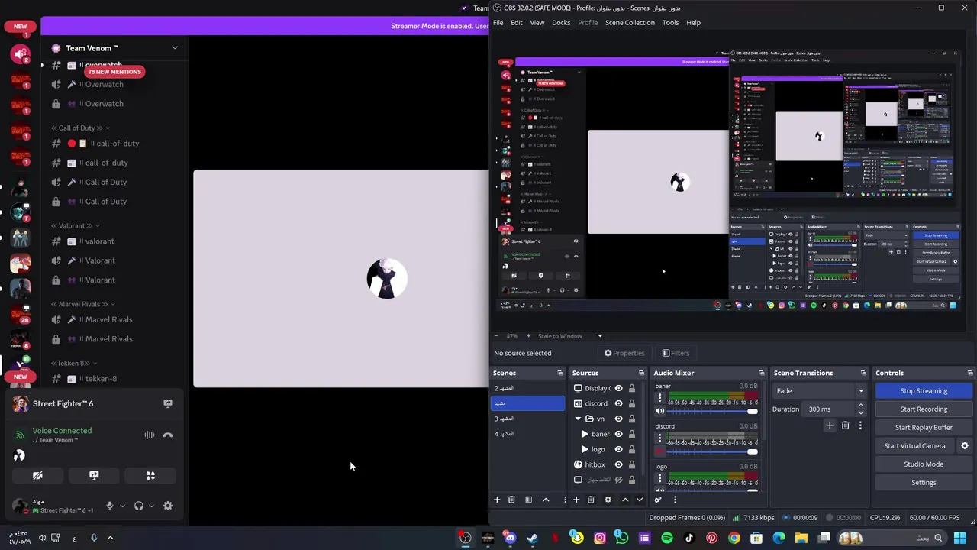This screenshot has height=550, width=977.
Task: Open scene filters icon in Scenes toolbar
Action: pos(528,500)
